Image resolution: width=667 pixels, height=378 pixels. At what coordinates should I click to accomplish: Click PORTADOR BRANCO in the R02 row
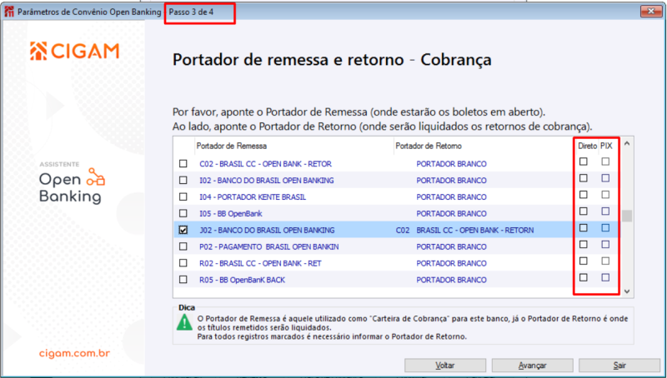(x=451, y=263)
